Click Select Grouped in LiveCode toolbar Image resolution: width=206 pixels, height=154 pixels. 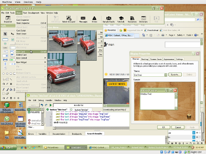click(69, 19)
